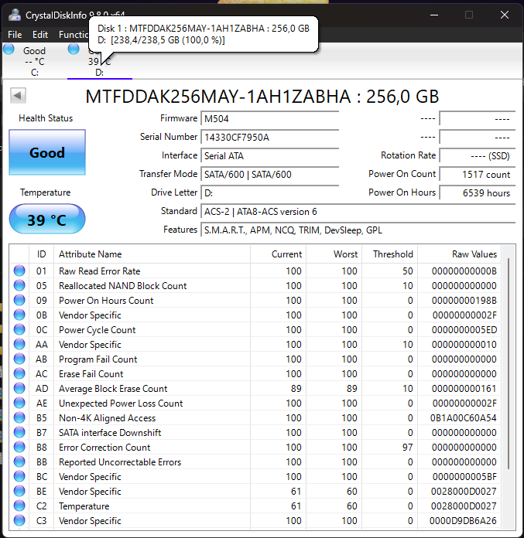This screenshot has height=538, width=524.
Task: Click the Power On Count value 1517 count
Action: point(478,174)
